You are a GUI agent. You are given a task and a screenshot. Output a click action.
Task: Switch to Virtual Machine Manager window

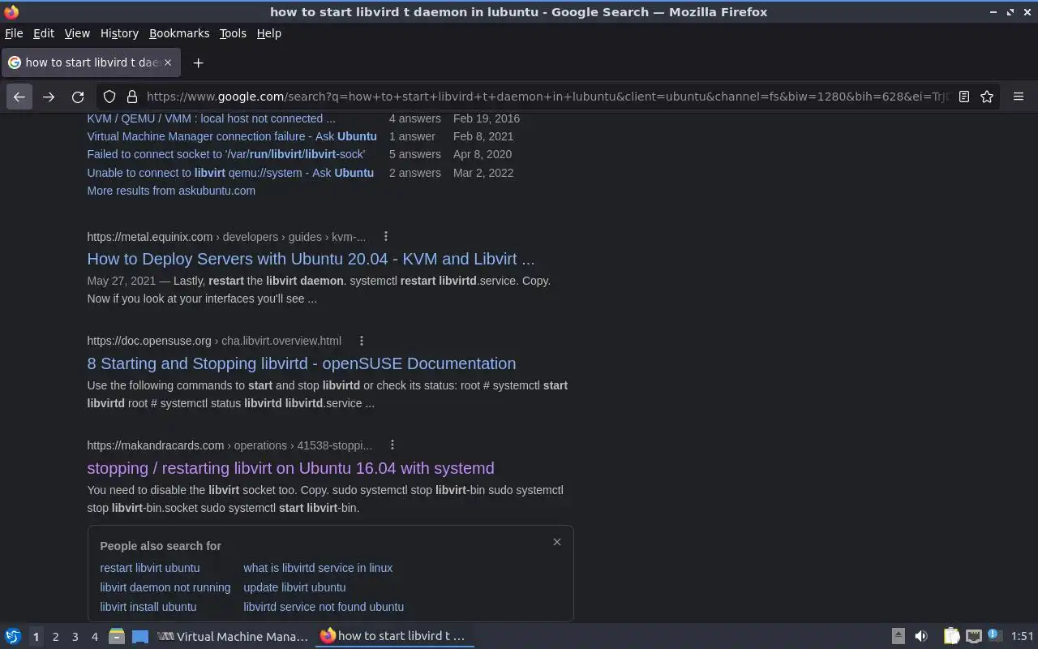(x=234, y=637)
